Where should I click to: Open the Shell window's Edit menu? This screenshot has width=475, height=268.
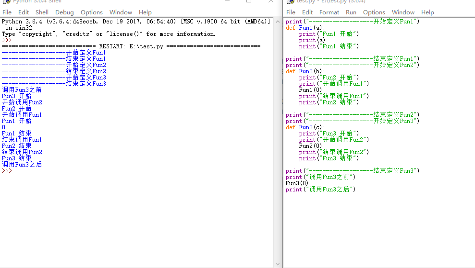click(x=24, y=12)
